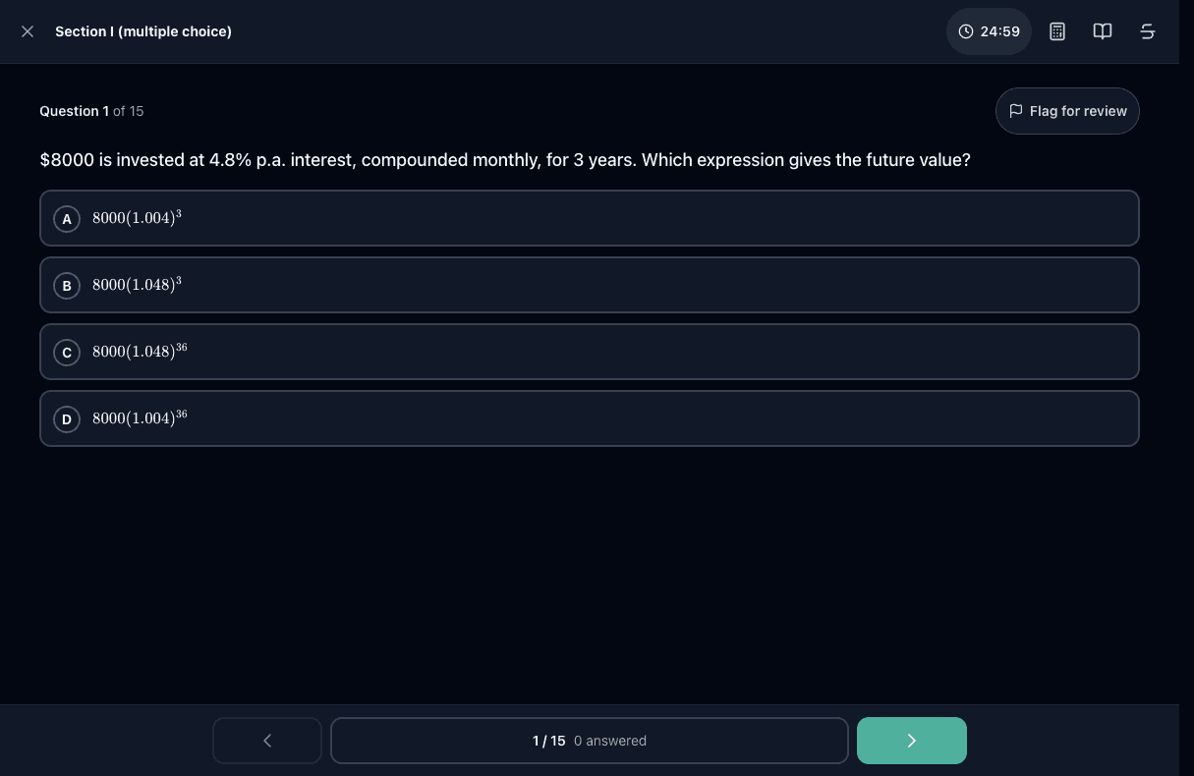This screenshot has width=1194, height=776.
Task: Select radio circle A
Action: (67, 219)
